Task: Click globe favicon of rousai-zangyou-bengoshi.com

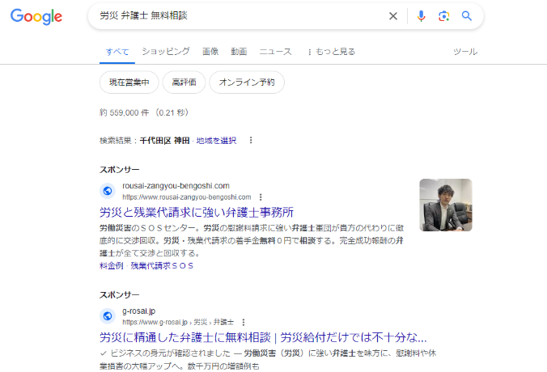Action: (x=108, y=191)
